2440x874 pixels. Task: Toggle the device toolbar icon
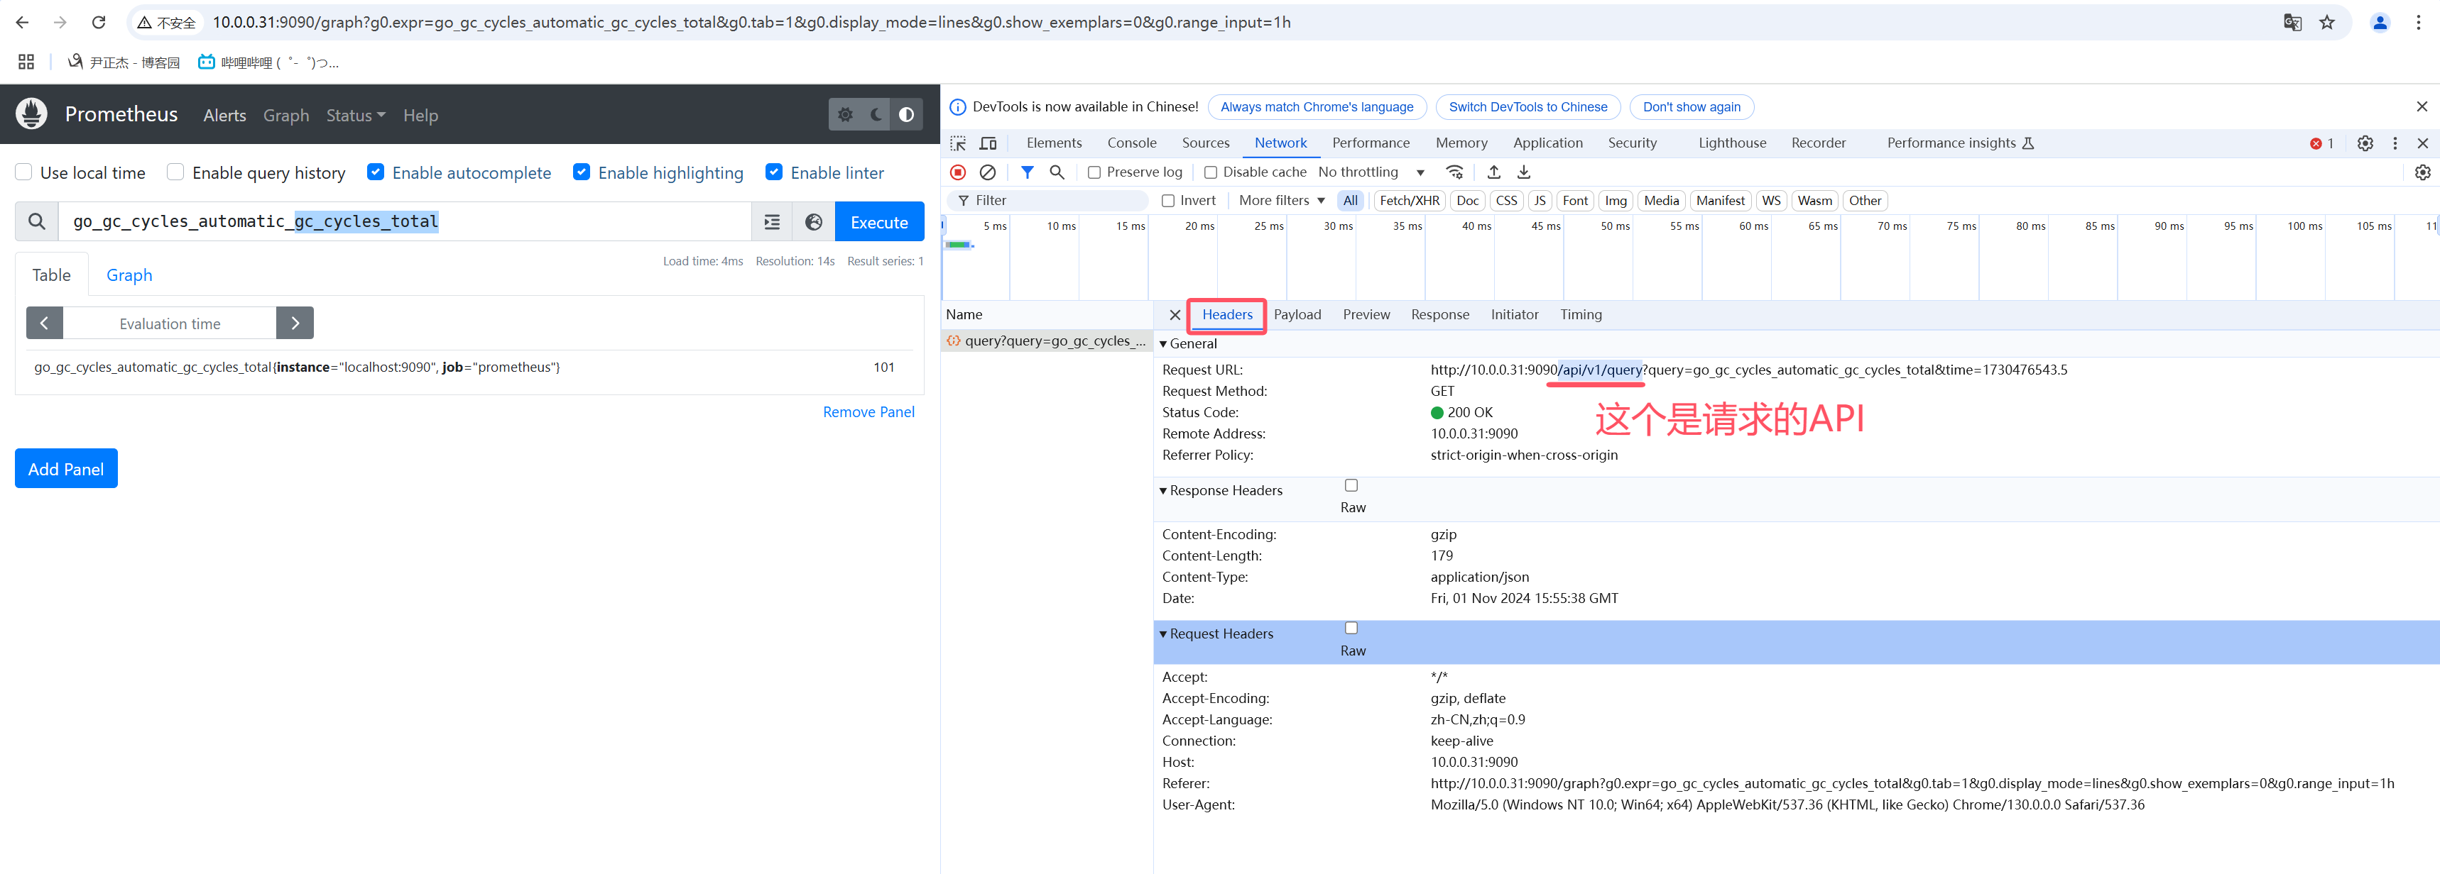pyautogui.click(x=988, y=143)
